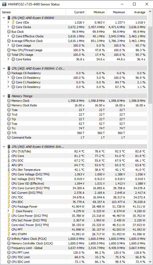Select the CPU PPT Limit row label
Viewport: 153px width, 265px height.
(x=20, y=253)
